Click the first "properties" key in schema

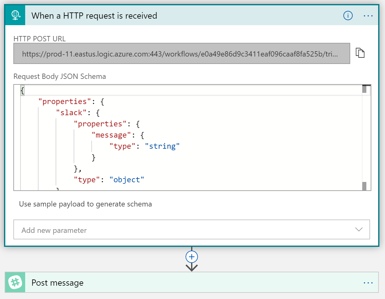tap(65, 102)
